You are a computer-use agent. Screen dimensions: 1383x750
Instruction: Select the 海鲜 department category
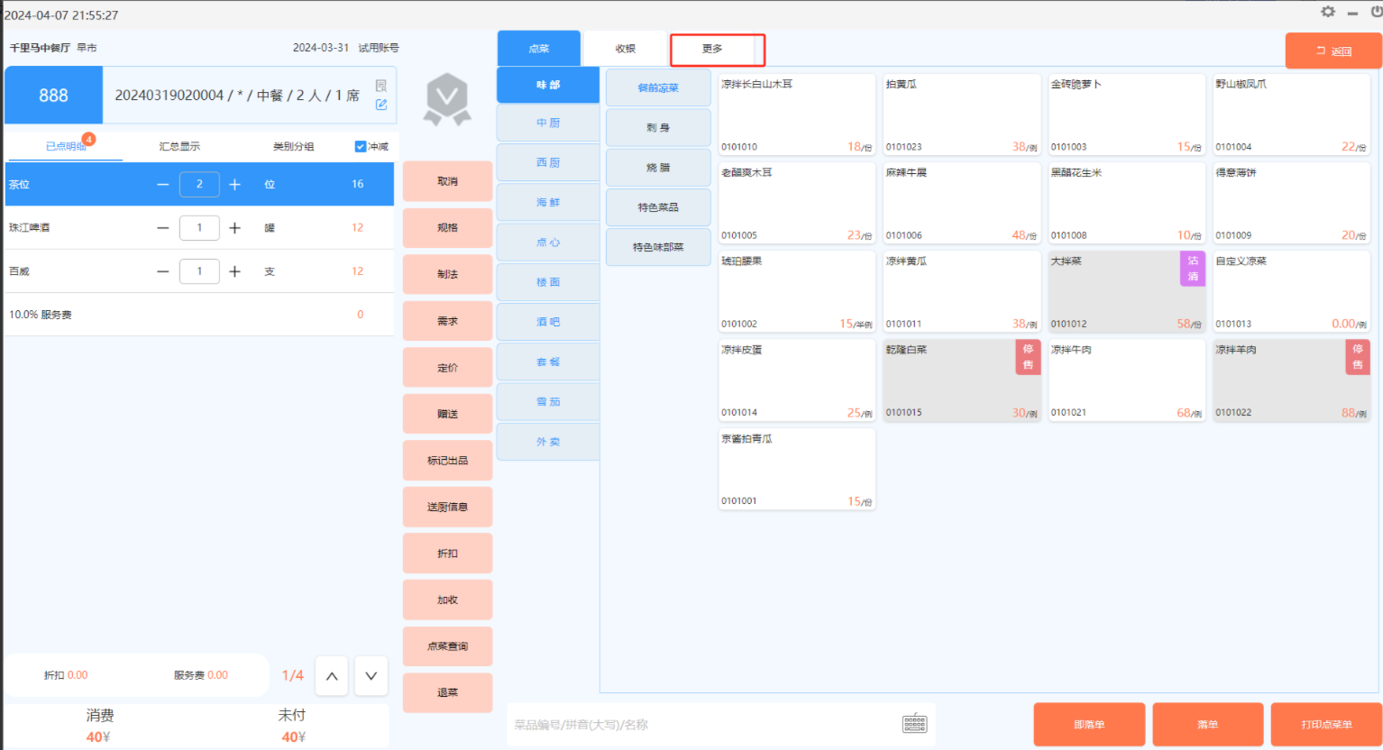coord(548,203)
